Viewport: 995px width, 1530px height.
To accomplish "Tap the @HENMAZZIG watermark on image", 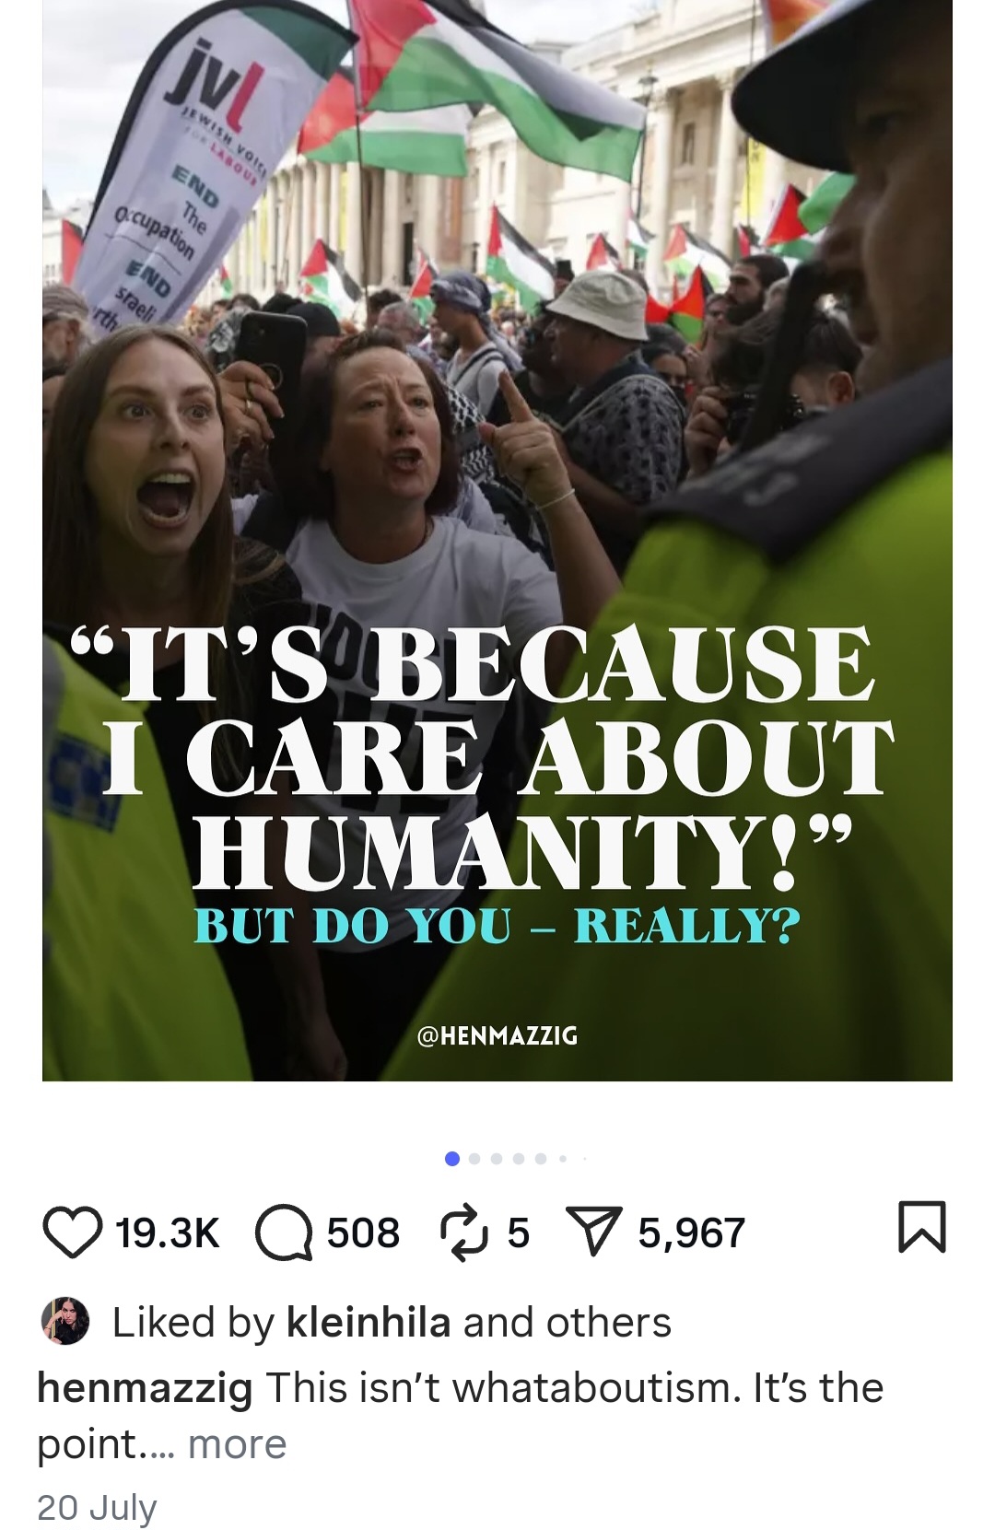I will [x=497, y=1035].
